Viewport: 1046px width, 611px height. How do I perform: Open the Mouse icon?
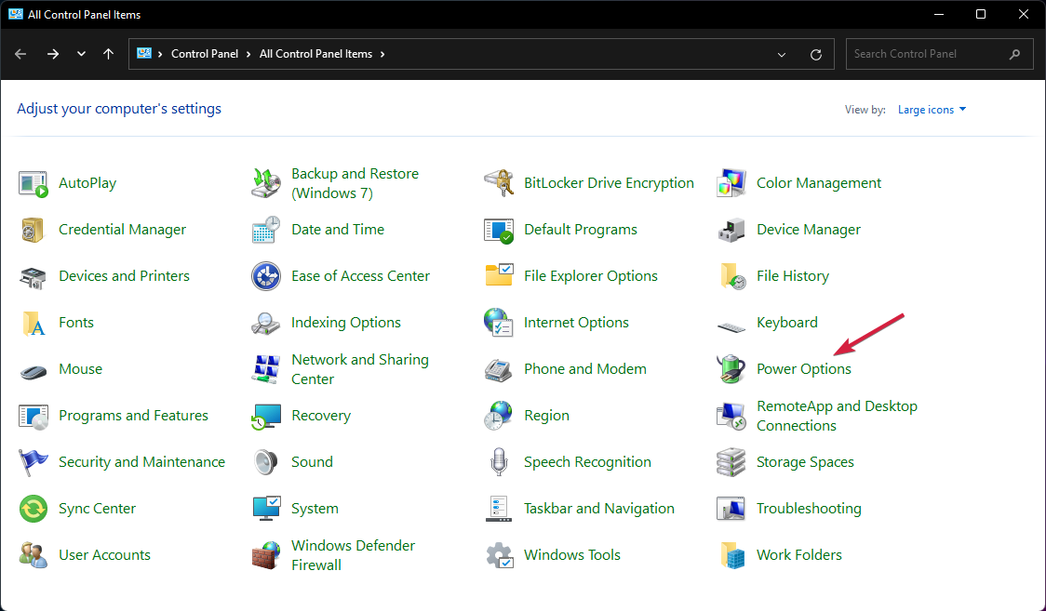pos(34,369)
